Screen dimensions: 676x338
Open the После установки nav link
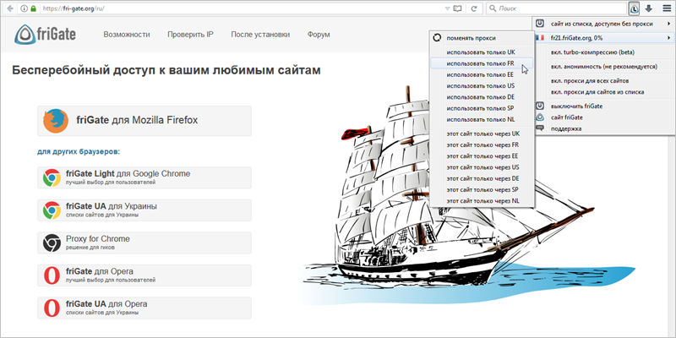[260, 35]
